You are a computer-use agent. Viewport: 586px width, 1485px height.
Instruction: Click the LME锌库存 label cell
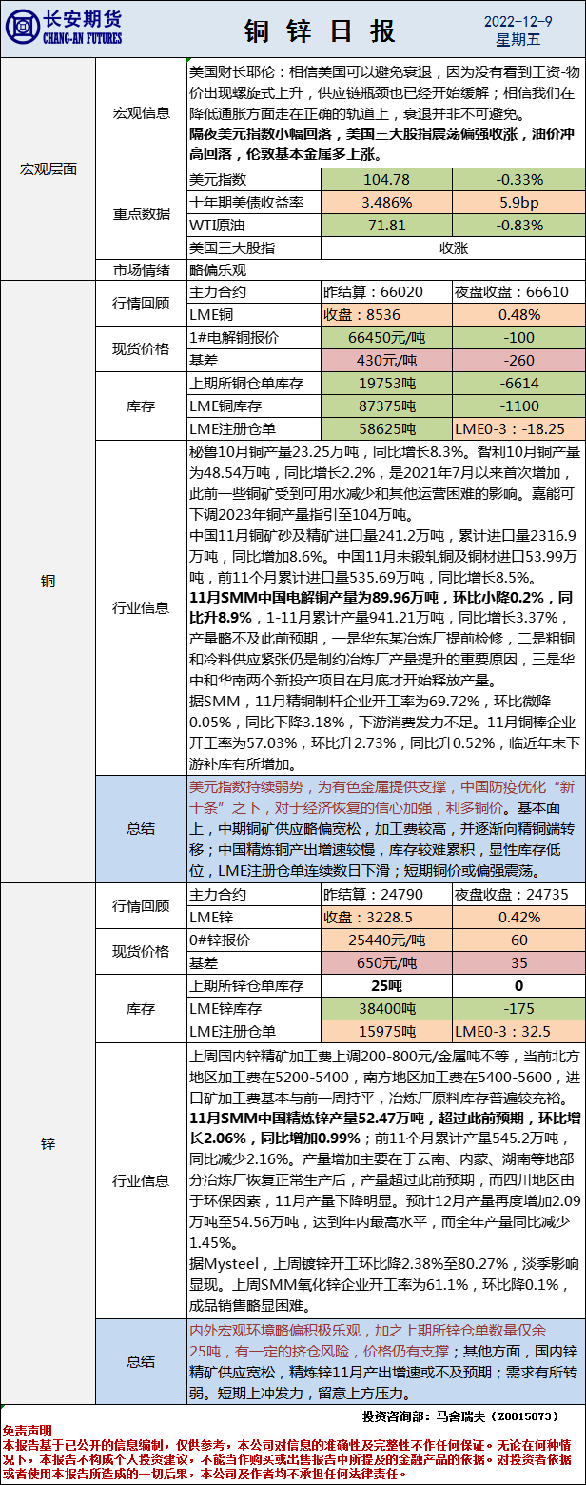pyautogui.click(x=254, y=1009)
